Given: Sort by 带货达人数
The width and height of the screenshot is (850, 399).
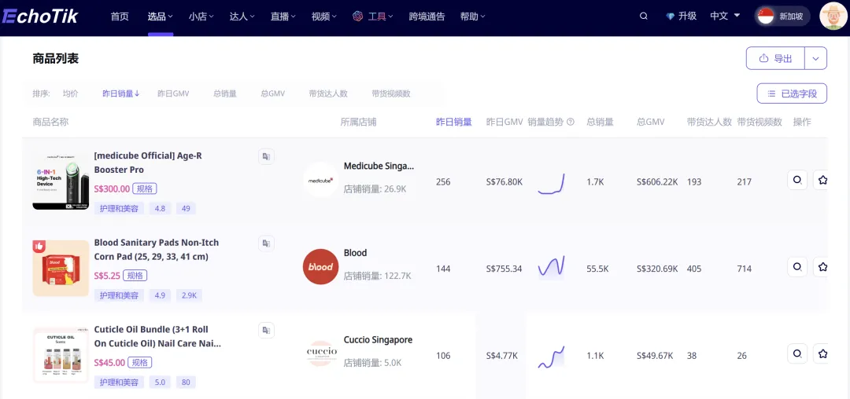Looking at the screenshot, I should pyautogui.click(x=328, y=93).
